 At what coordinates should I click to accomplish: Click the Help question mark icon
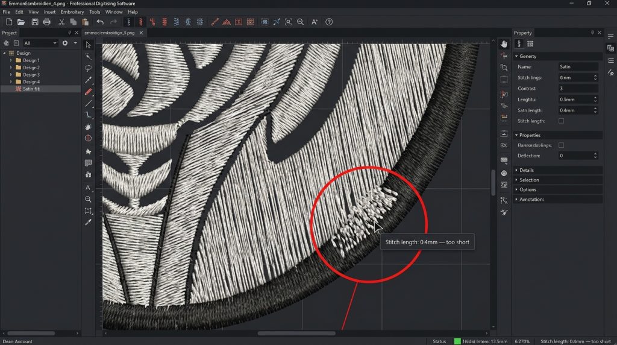click(329, 22)
